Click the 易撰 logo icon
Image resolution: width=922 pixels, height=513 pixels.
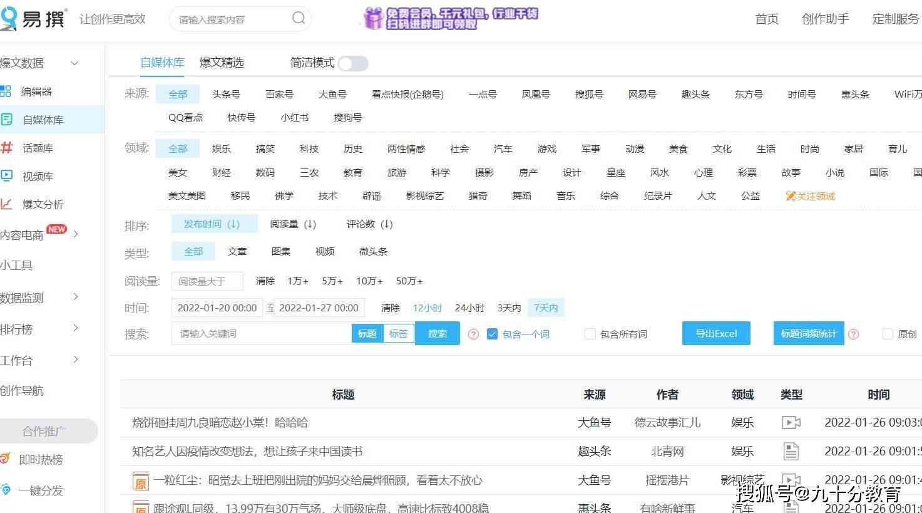point(9,19)
